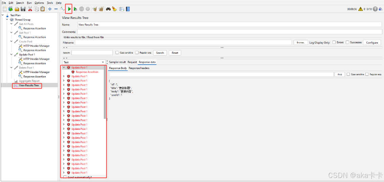Open the Text renderer dropdown

point(84,62)
